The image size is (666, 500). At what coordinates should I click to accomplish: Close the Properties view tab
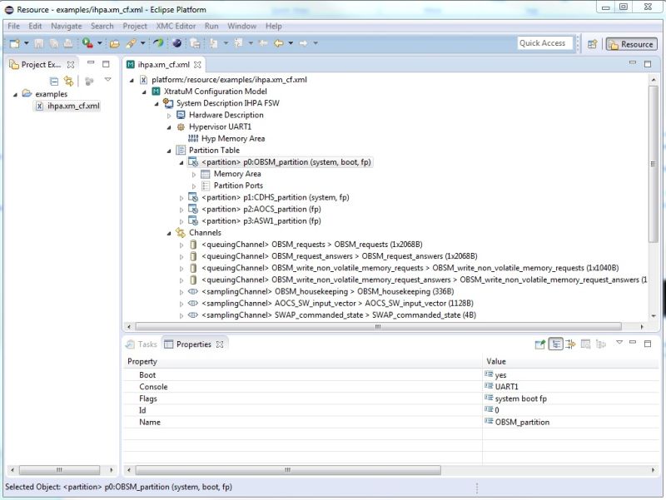[220, 344]
